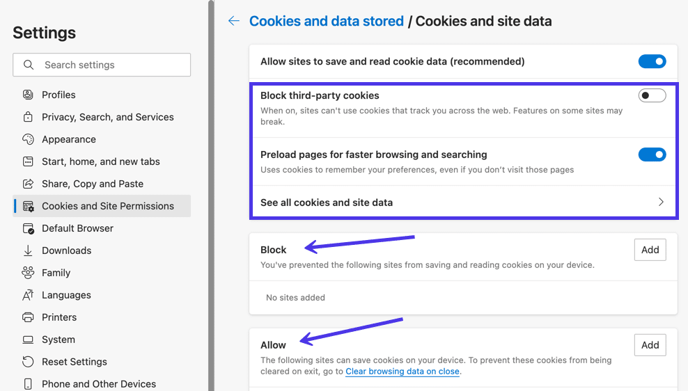Click the Share, Copy and Paste icon
The width and height of the screenshot is (688, 391).
pyautogui.click(x=28, y=184)
